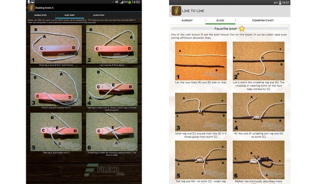Switch to the Albright tab

(187, 21)
